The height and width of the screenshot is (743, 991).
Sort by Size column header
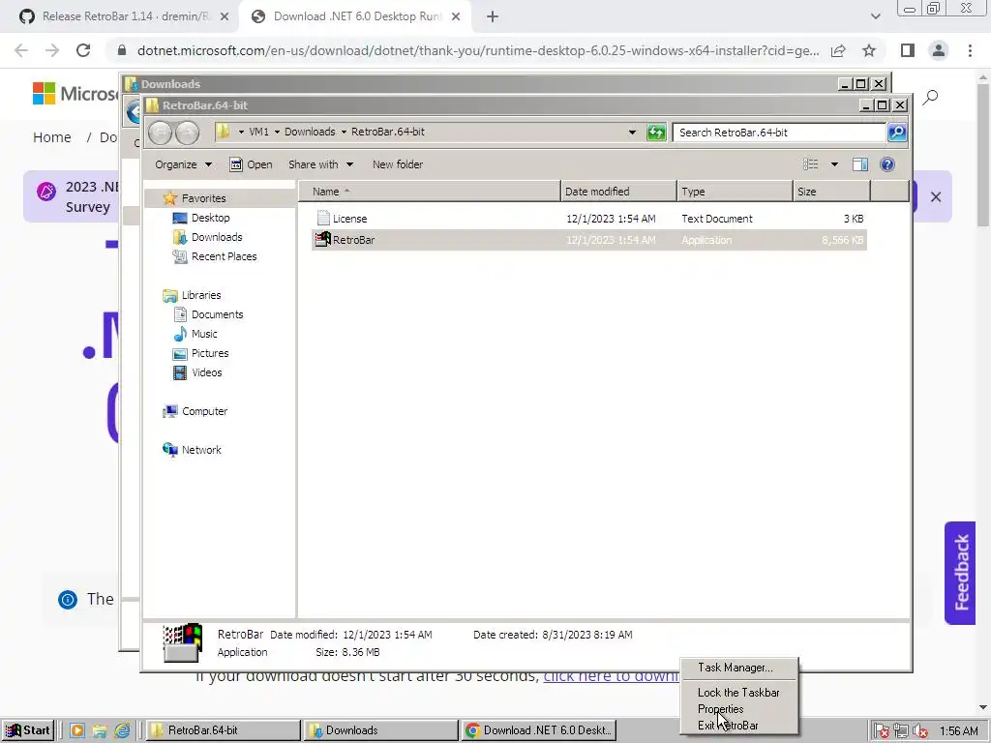[831, 192]
